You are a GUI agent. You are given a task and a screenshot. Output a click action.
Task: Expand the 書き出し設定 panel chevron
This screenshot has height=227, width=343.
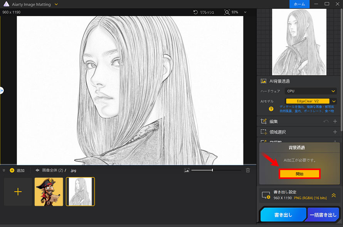(x=333, y=195)
